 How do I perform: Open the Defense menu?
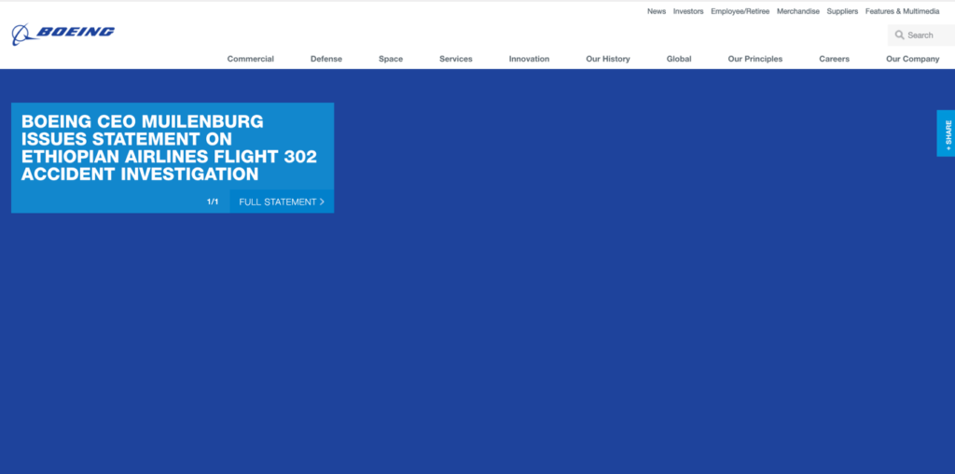(x=326, y=59)
